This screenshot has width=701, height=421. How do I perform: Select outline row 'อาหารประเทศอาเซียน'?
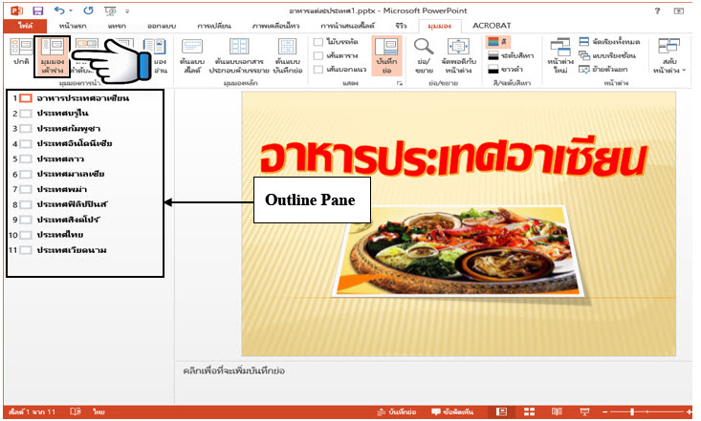(85, 97)
